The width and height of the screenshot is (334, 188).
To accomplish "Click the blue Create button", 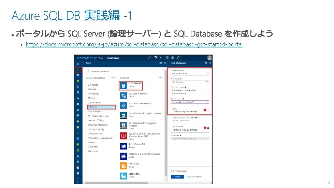I will (x=177, y=177).
